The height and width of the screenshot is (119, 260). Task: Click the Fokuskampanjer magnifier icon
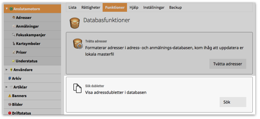[x=14, y=35]
